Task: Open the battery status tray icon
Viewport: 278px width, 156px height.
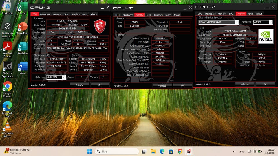Action: coord(260,151)
